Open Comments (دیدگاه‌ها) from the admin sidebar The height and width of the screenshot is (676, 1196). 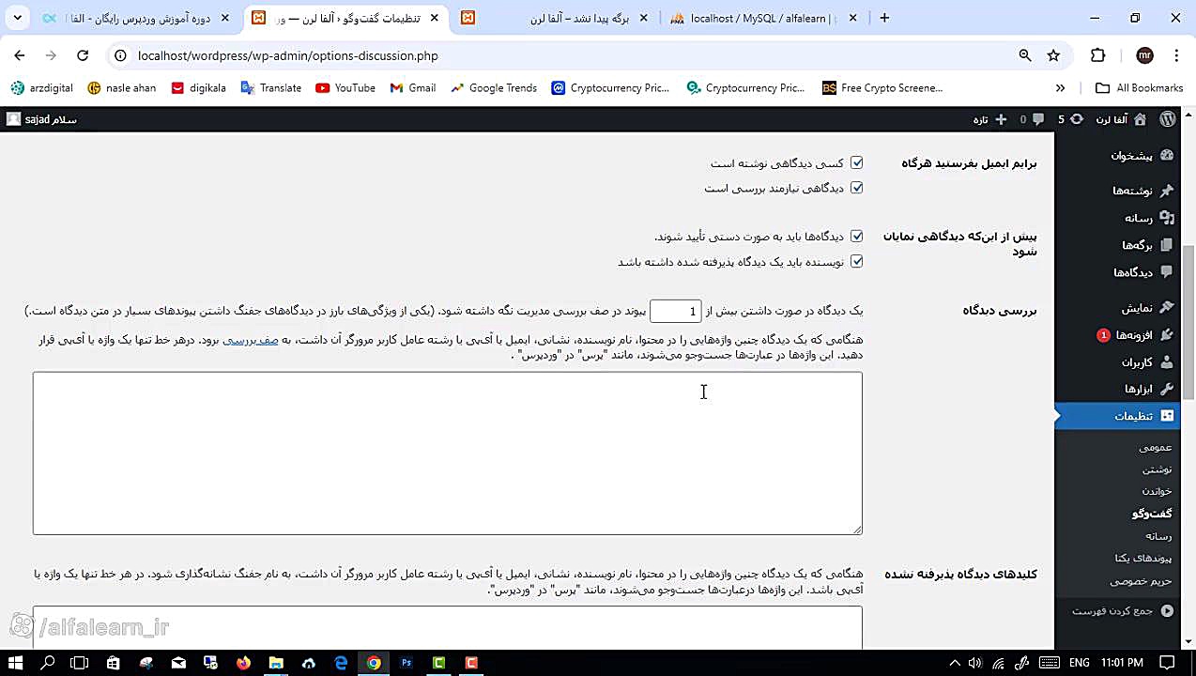coord(1133,272)
